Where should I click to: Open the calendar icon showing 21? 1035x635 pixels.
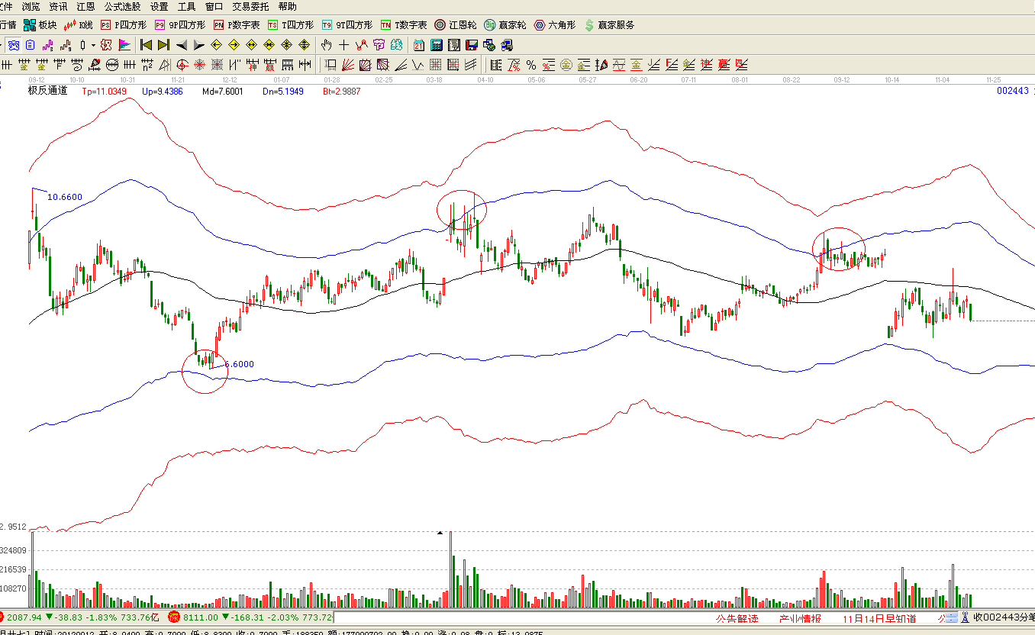[x=419, y=45]
